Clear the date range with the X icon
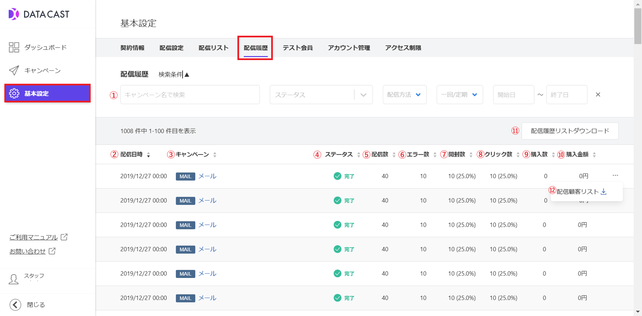Viewport: 642px width, 316px height. 598,95
